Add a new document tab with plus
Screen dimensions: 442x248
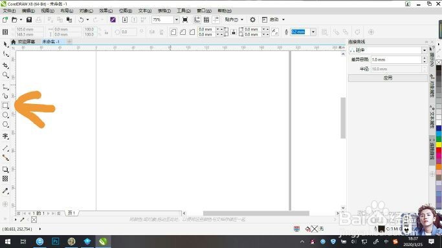[x=69, y=41]
